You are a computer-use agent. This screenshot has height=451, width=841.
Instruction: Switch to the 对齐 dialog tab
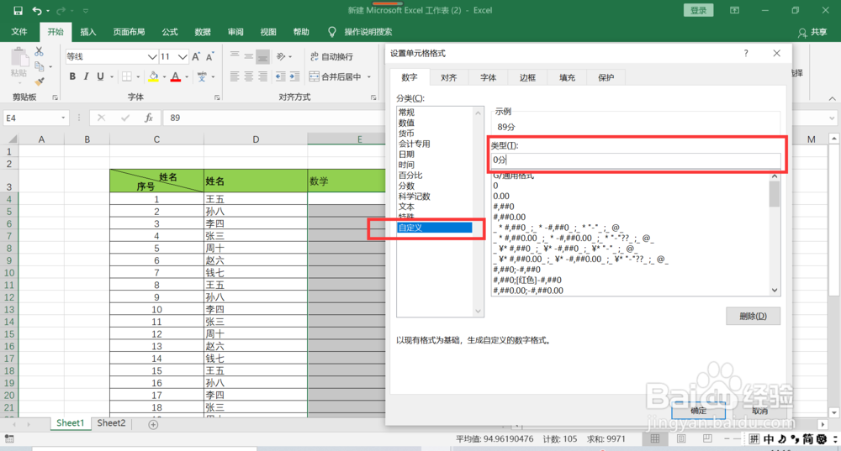[x=448, y=77]
